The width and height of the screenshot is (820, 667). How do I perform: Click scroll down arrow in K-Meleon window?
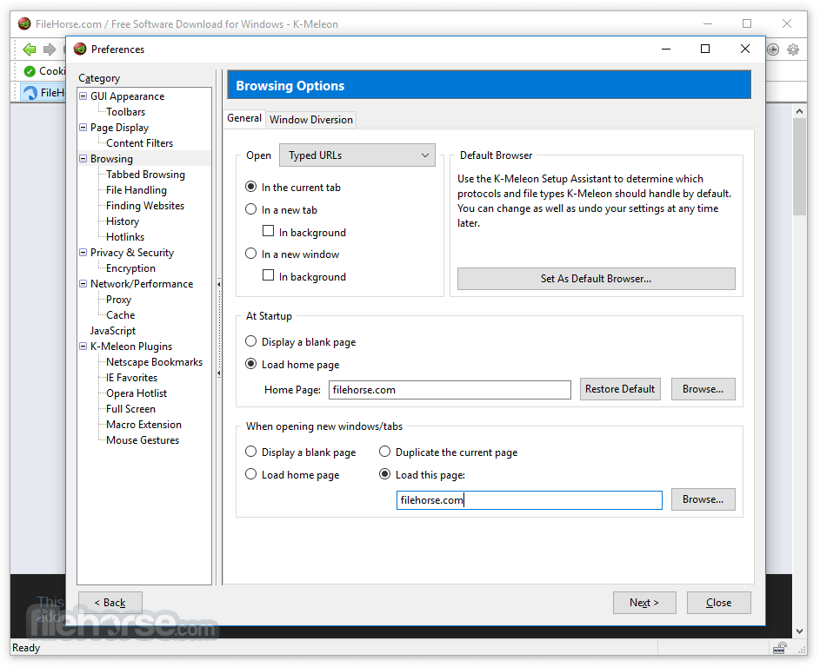pyautogui.click(x=799, y=631)
